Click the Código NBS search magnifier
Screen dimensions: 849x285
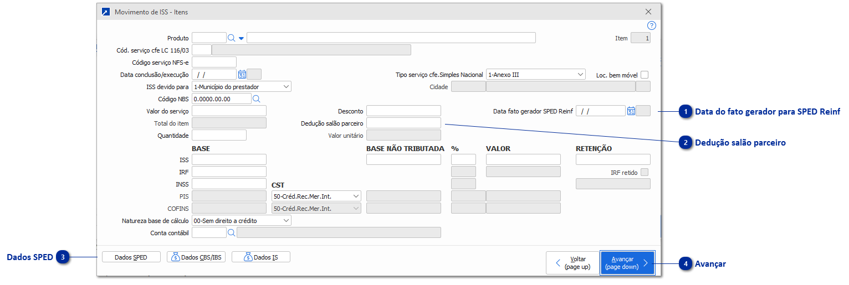pos(257,99)
